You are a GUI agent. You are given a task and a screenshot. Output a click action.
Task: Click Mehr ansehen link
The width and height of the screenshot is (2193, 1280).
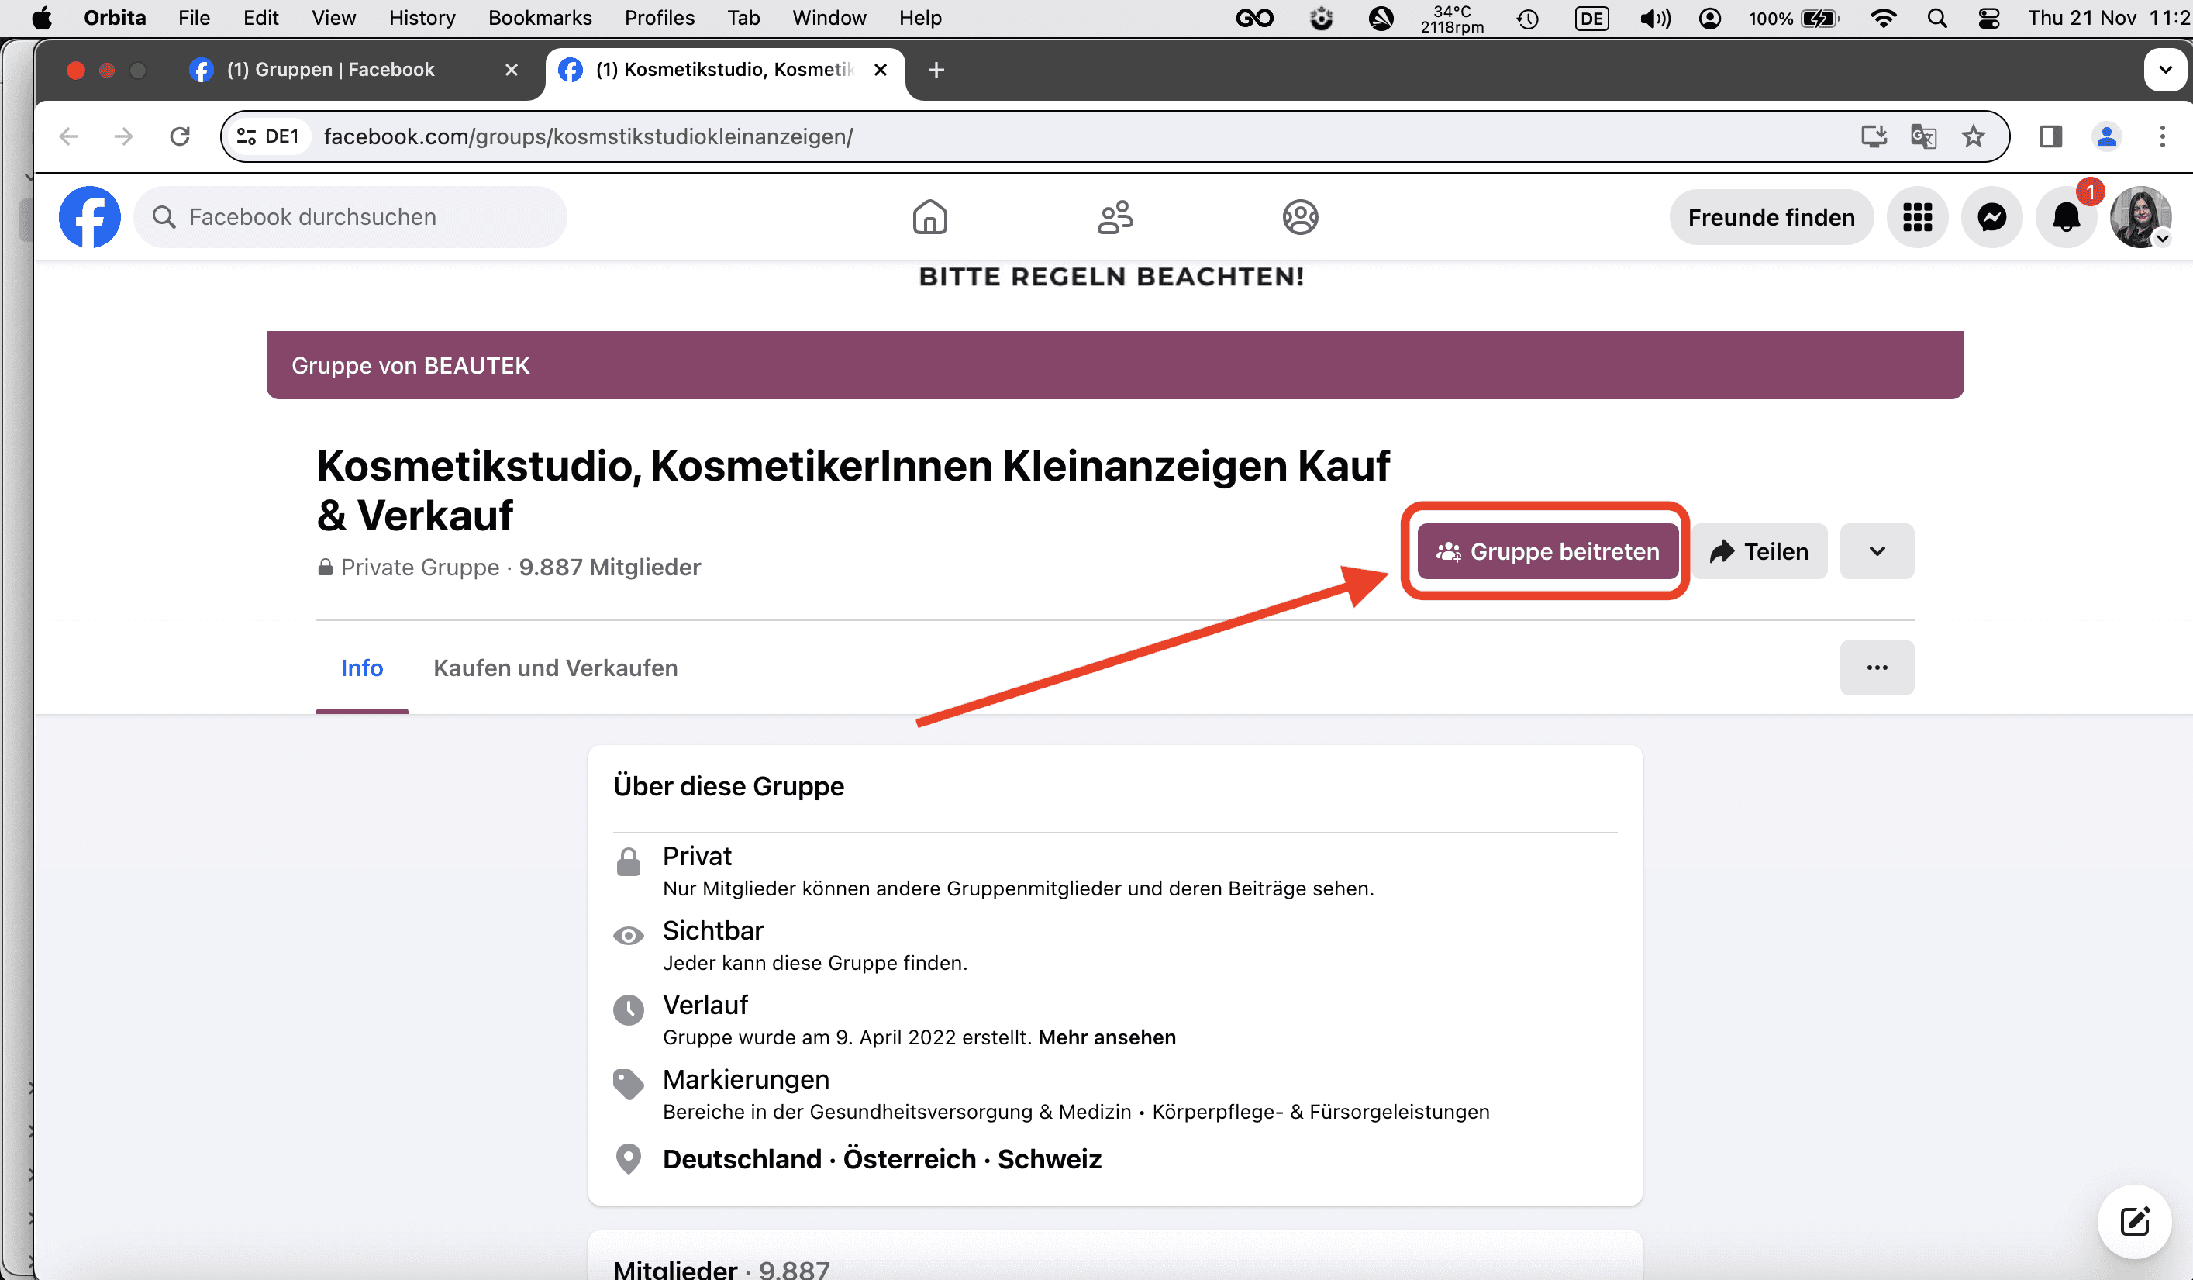tap(1107, 1037)
